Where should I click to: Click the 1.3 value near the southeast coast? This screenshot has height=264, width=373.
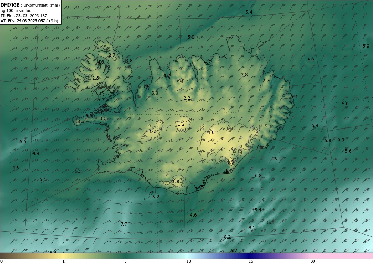click(x=231, y=162)
